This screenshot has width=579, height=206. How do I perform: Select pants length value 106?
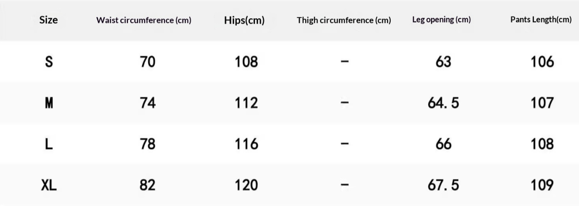click(x=542, y=62)
